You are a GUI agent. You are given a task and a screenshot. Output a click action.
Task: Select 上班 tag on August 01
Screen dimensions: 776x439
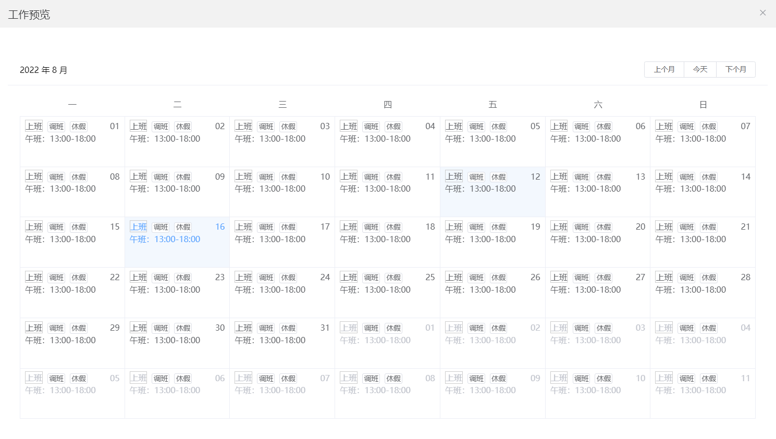click(34, 126)
